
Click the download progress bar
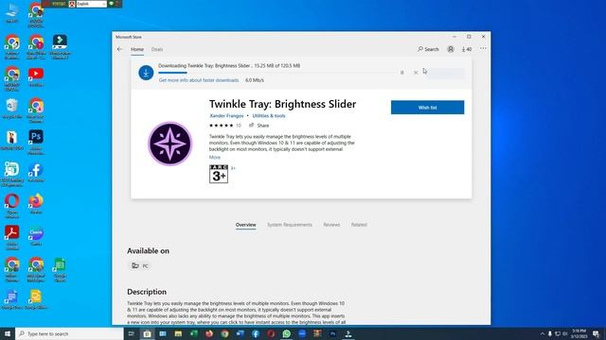pyautogui.click(x=276, y=73)
